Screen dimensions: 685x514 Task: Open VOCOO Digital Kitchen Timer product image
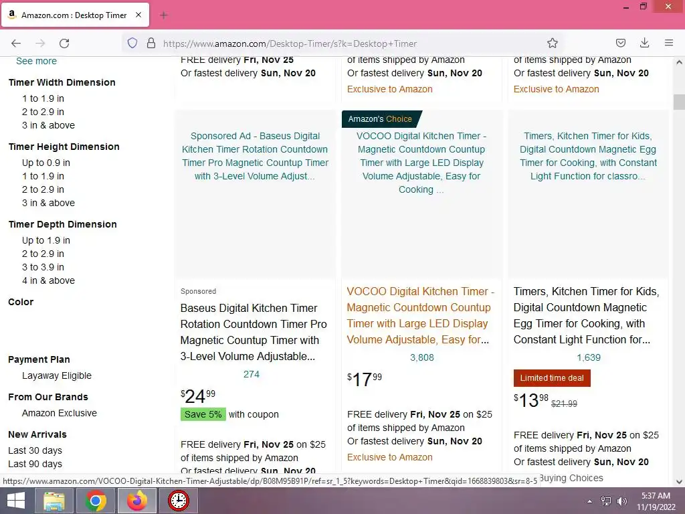click(x=421, y=195)
